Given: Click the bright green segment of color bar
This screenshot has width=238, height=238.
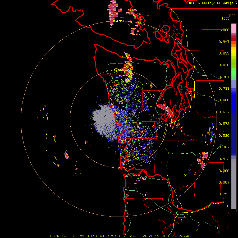Looking at the screenshot, I should [x=234, y=72].
